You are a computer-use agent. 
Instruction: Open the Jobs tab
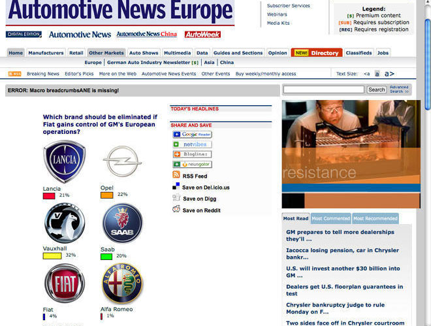[x=383, y=53]
